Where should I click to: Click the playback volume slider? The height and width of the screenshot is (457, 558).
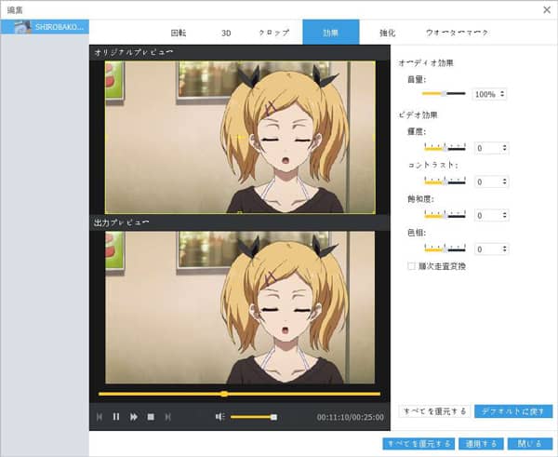click(254, 417)
